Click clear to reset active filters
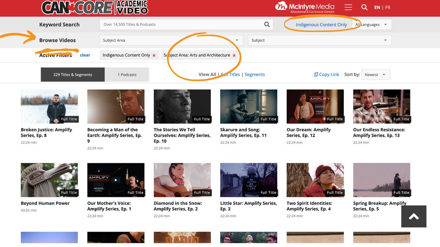The image size is (440, 247). [85, 55]
